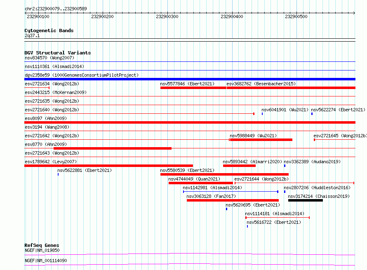Click the 232900300 ruler position label

167,16
